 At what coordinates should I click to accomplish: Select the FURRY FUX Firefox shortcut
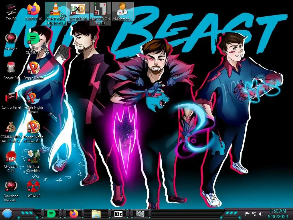pyautogui.click(x=33, y=12)
